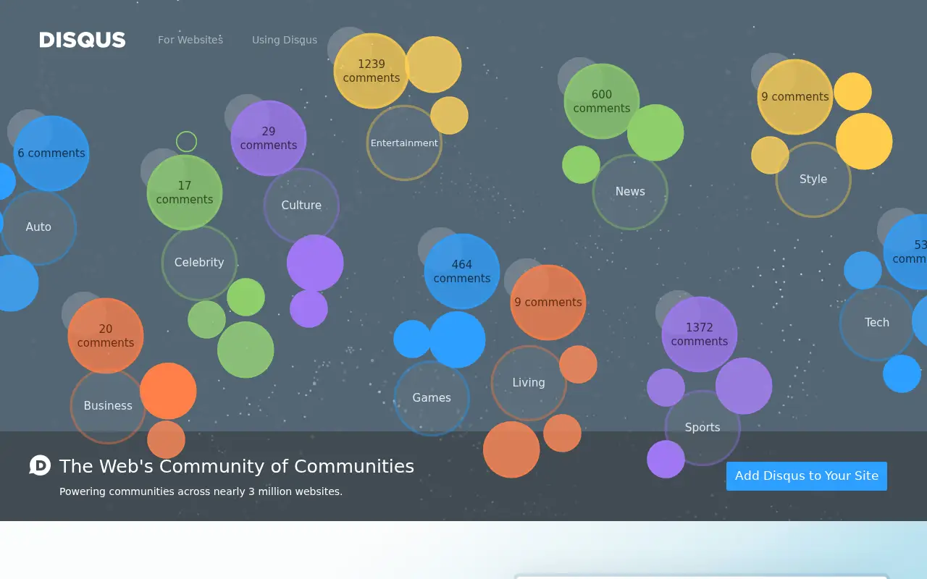Click the small green outlined ring above 17 comments
Image resolution: width=927 pixels, height=579 pixels.
(x=186, y=141)
